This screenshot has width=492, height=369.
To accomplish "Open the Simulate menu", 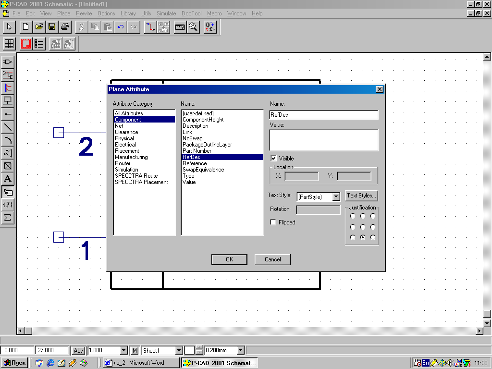I will coord(166,13).
